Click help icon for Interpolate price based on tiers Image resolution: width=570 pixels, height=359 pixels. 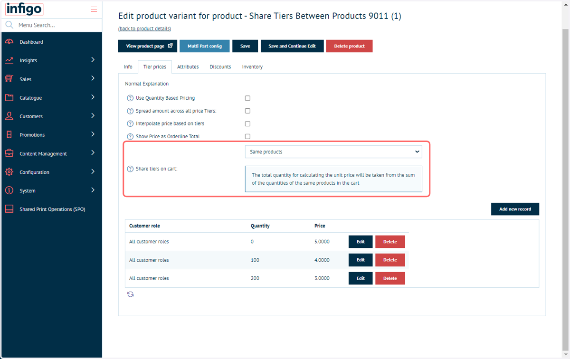130,123
